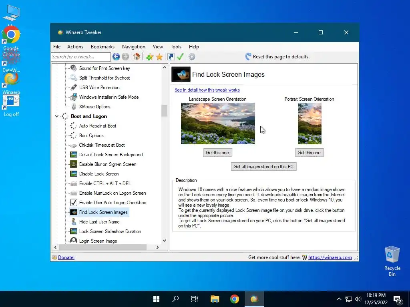410x307 pixels.
Task: Select Chkdsk Timeout at Boot
Action: (102, 145)
